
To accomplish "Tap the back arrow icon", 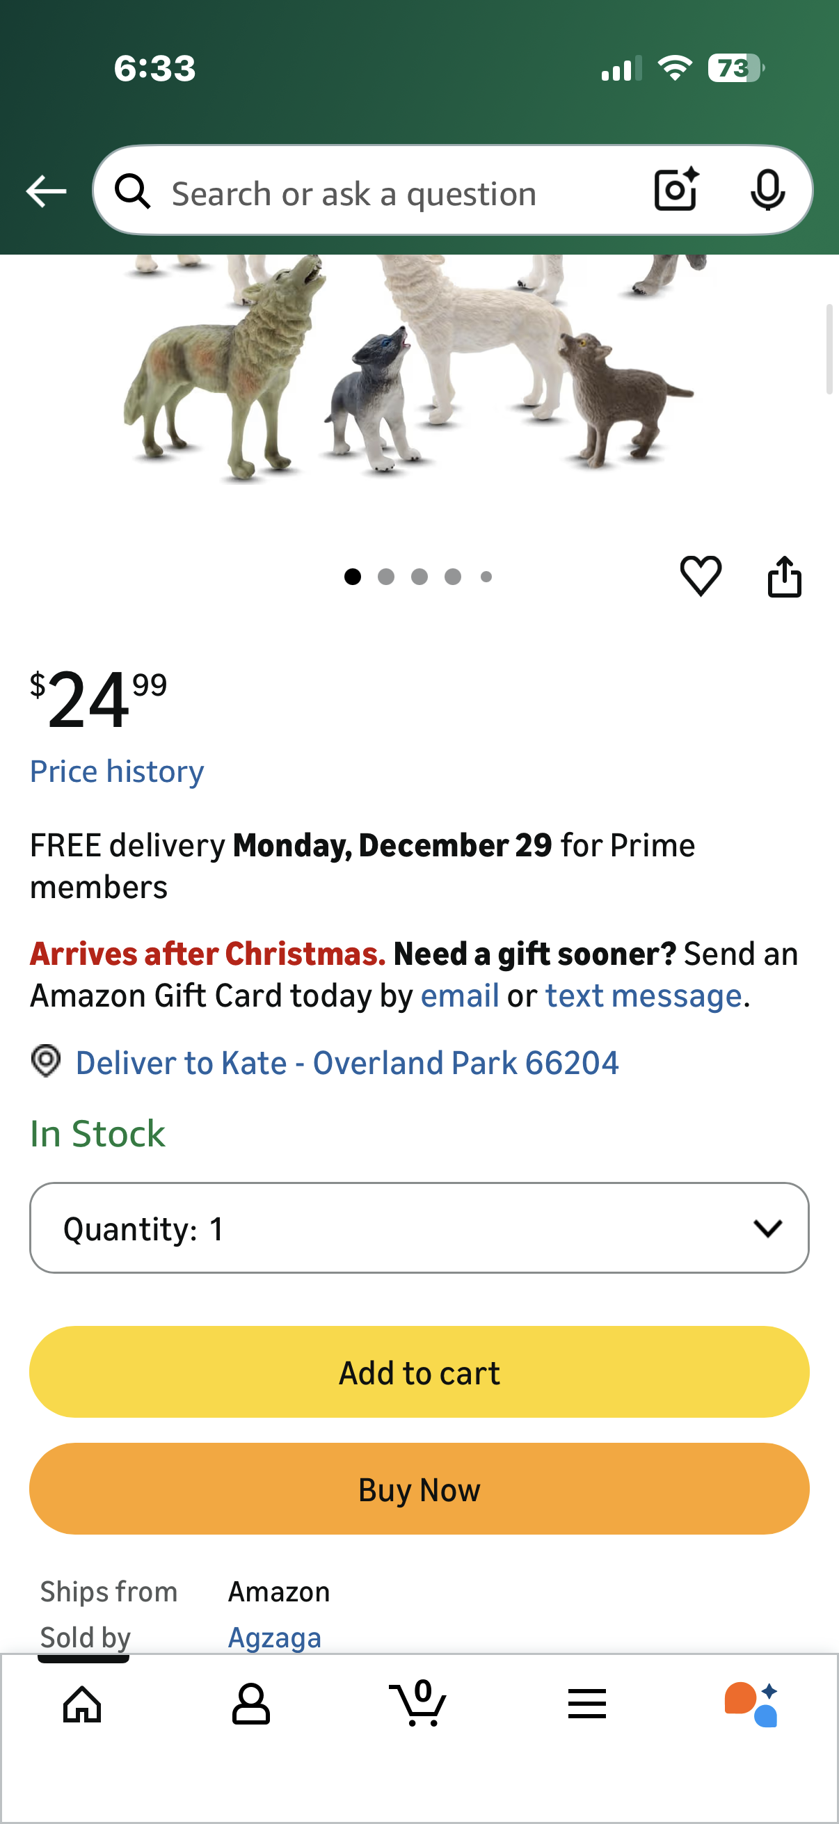I will tap(46, 191).
